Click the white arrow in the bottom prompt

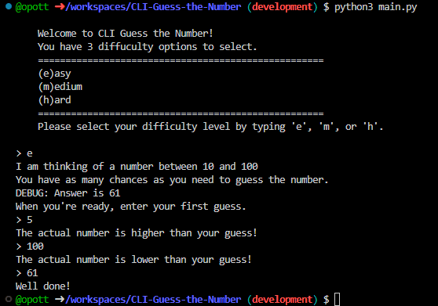tap(60, 300)
